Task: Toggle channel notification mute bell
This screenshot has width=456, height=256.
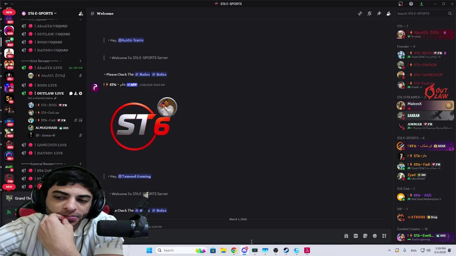Action: tap(369, 14)
